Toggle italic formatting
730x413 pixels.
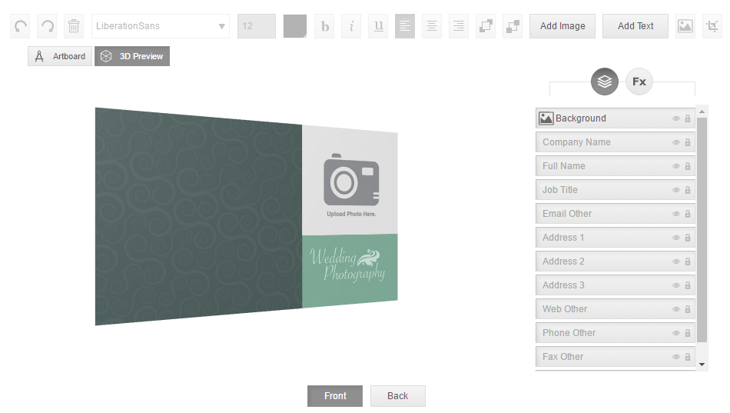pos(351,26)
